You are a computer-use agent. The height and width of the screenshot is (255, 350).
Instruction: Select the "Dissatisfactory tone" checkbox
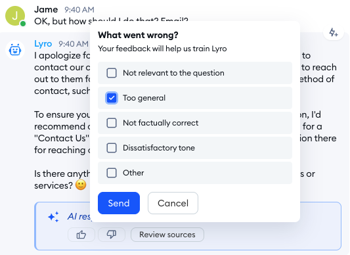(x=112, y=148)
